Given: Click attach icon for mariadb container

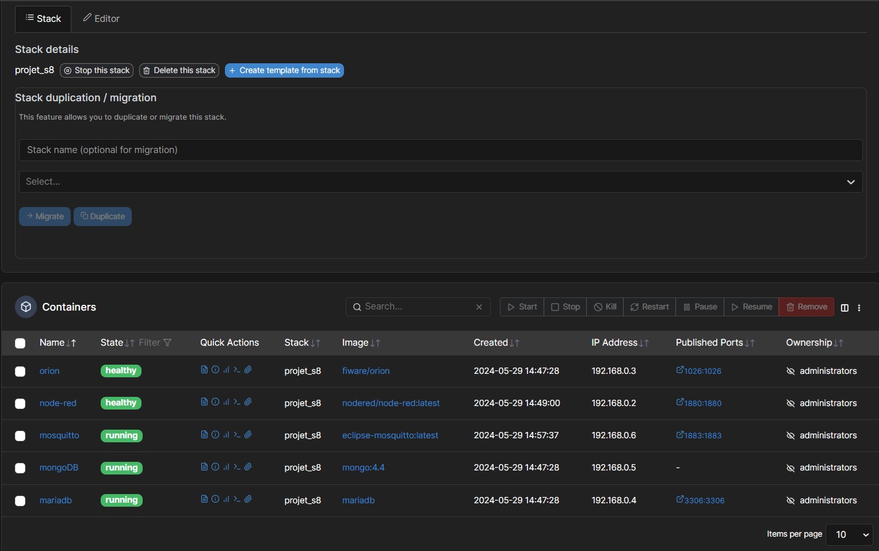Looking at the screenshot, I should pyautogui.click(x=248, y=499).
